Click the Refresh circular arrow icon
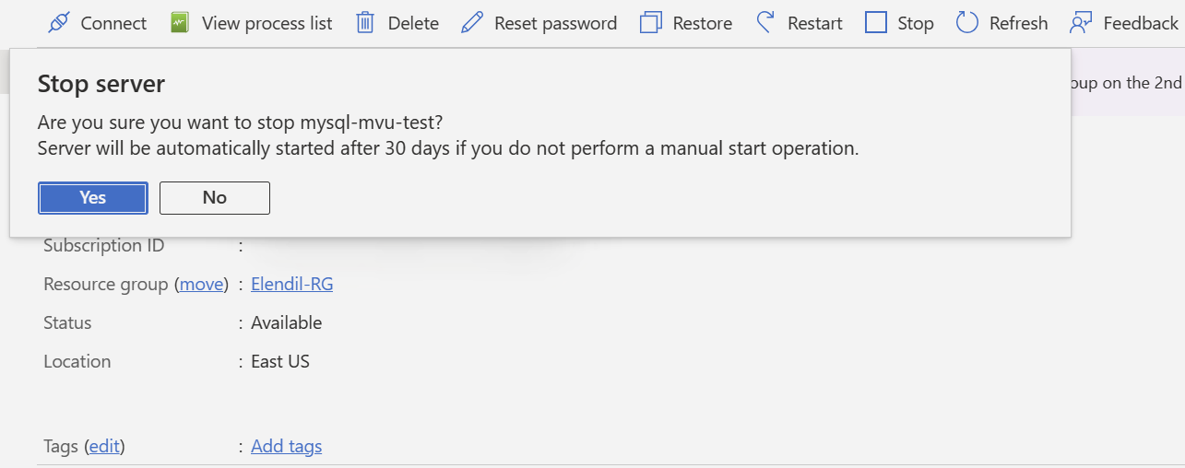 (966, 23)
